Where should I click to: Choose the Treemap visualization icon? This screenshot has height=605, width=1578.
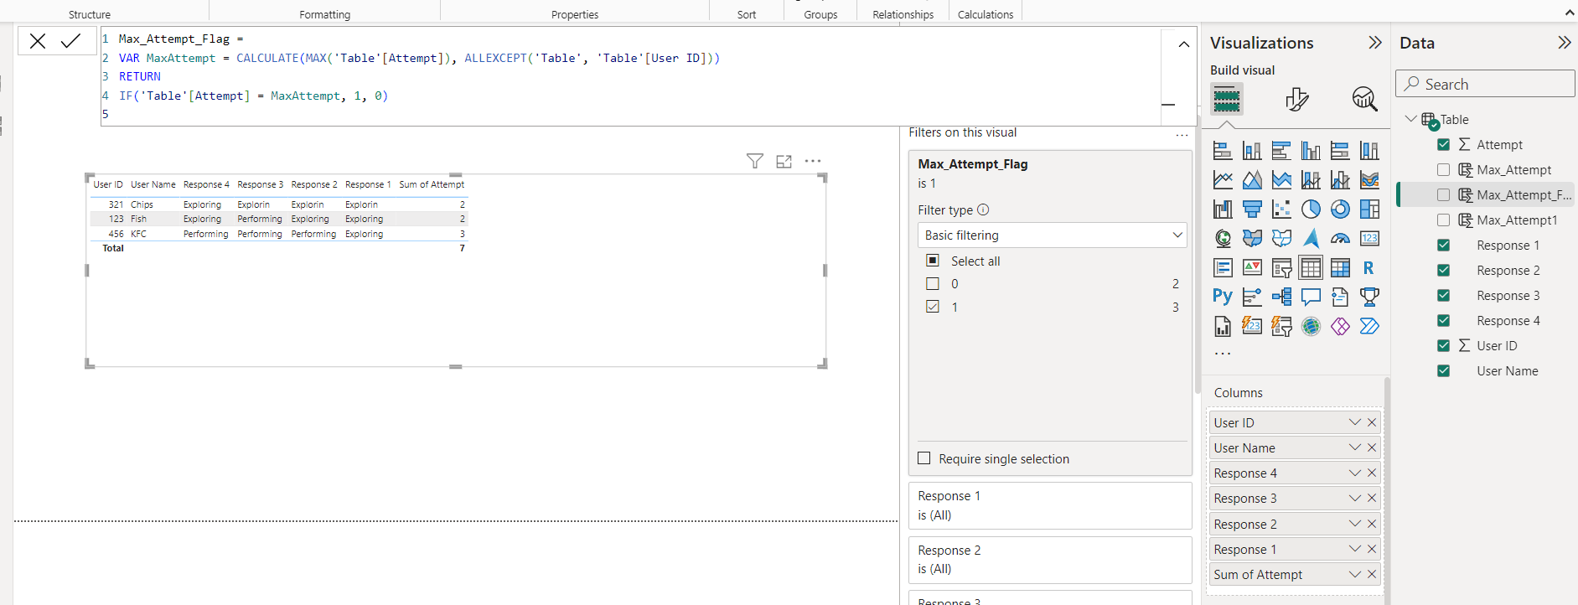(1369, 209)
